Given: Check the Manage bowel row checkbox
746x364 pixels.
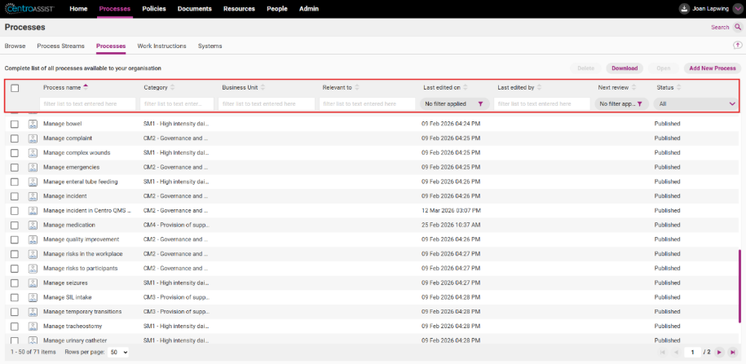Looking at the screenshot, I should click(x=15, y=124).
